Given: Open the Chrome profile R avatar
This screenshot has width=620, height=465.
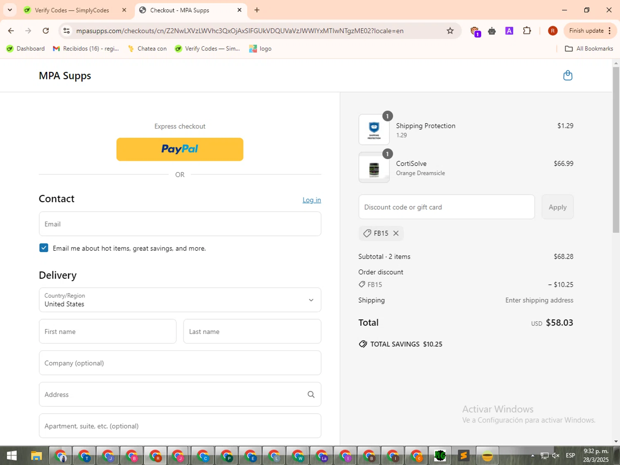Looking at the screenshot, I should coord(553,31).
